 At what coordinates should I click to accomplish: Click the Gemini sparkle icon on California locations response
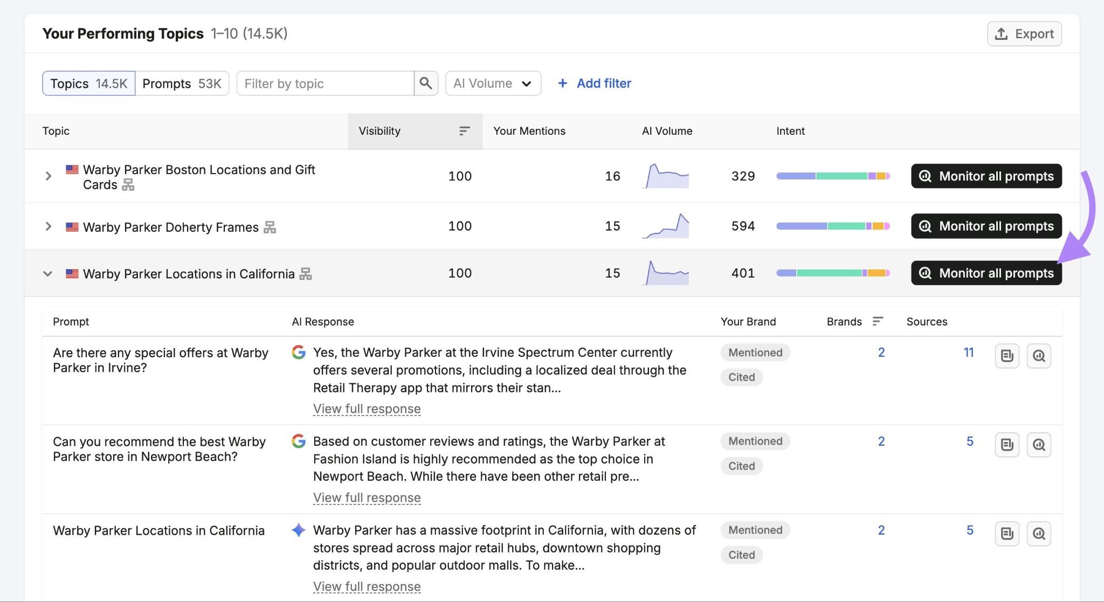(x=299, y=530)
